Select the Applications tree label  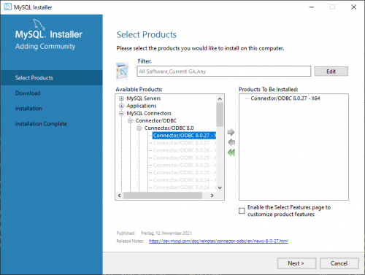142,106
